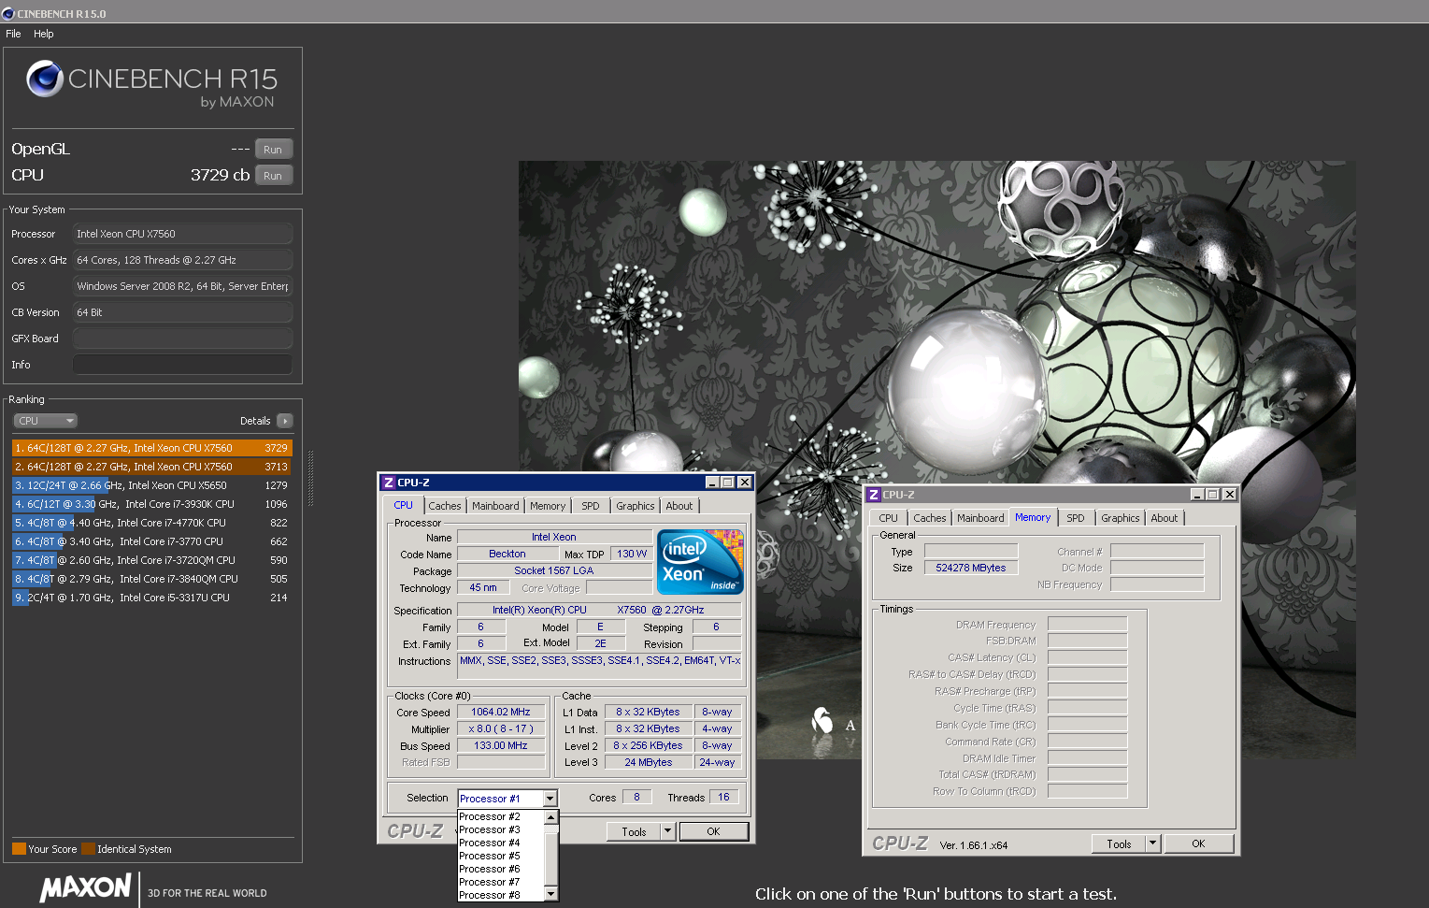Select the Core i7-3720QM ranking entry
Image resolution: width=1429 pixels, height=908 pixels.
(151, 560)
